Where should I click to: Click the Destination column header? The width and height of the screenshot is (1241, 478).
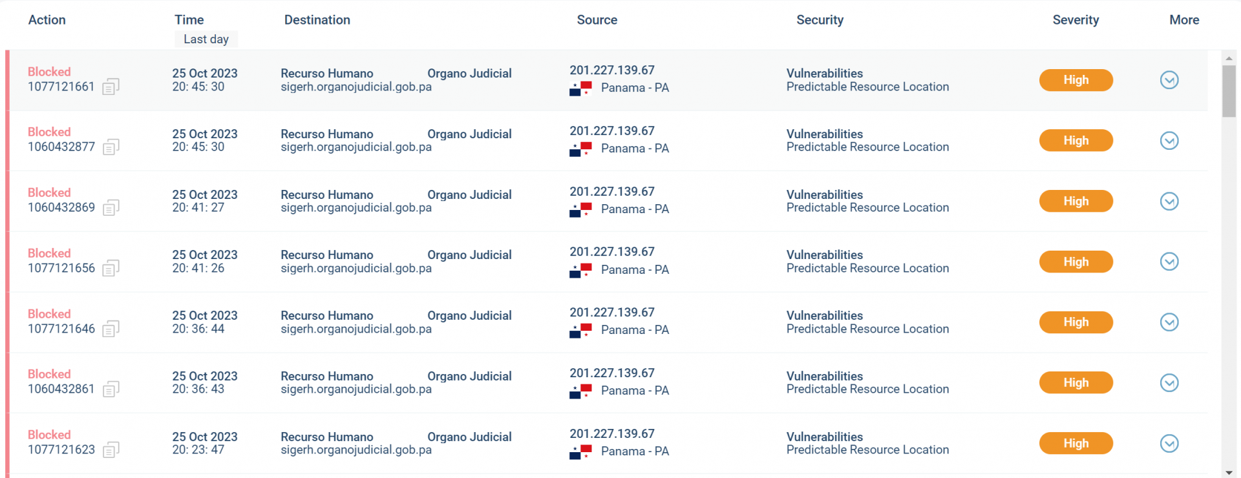point(317,20)
